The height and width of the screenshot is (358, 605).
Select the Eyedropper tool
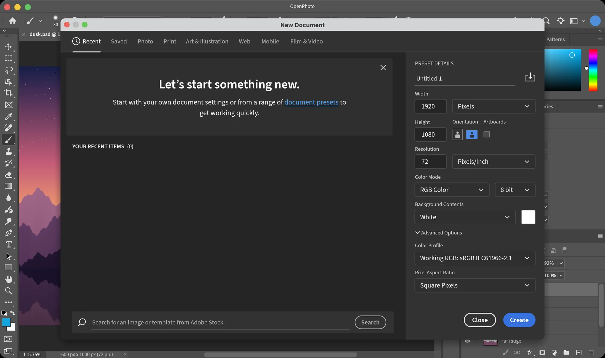coord(8,116)
